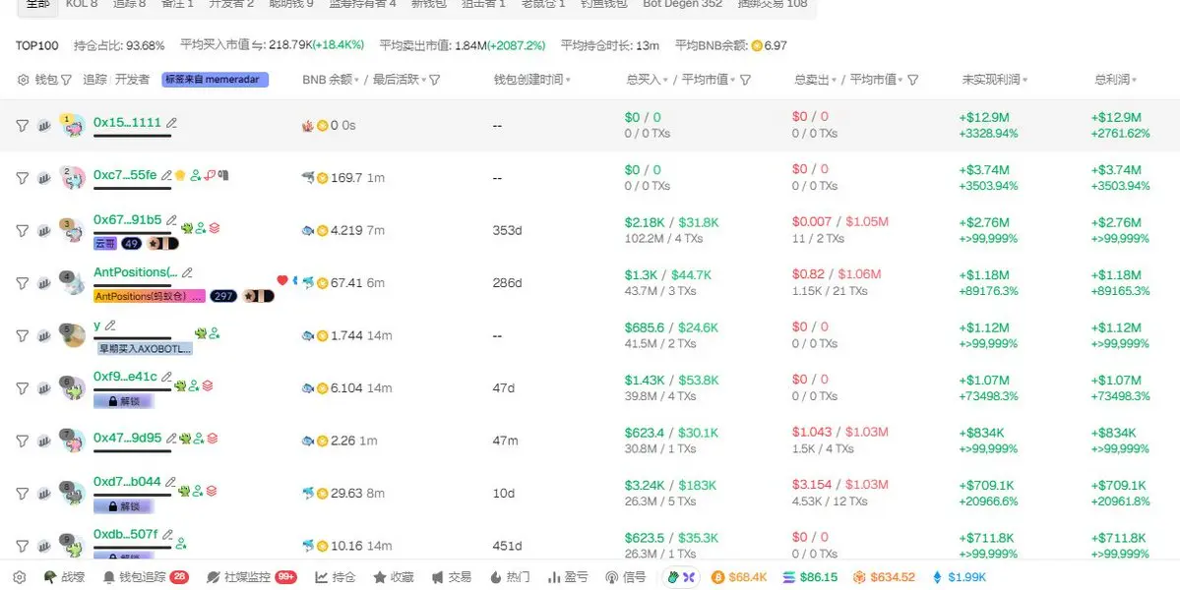Click the 解锁 button under 0xf9...e41c
The width and height of the screenshot is (1180, 590).
[123, 402]
